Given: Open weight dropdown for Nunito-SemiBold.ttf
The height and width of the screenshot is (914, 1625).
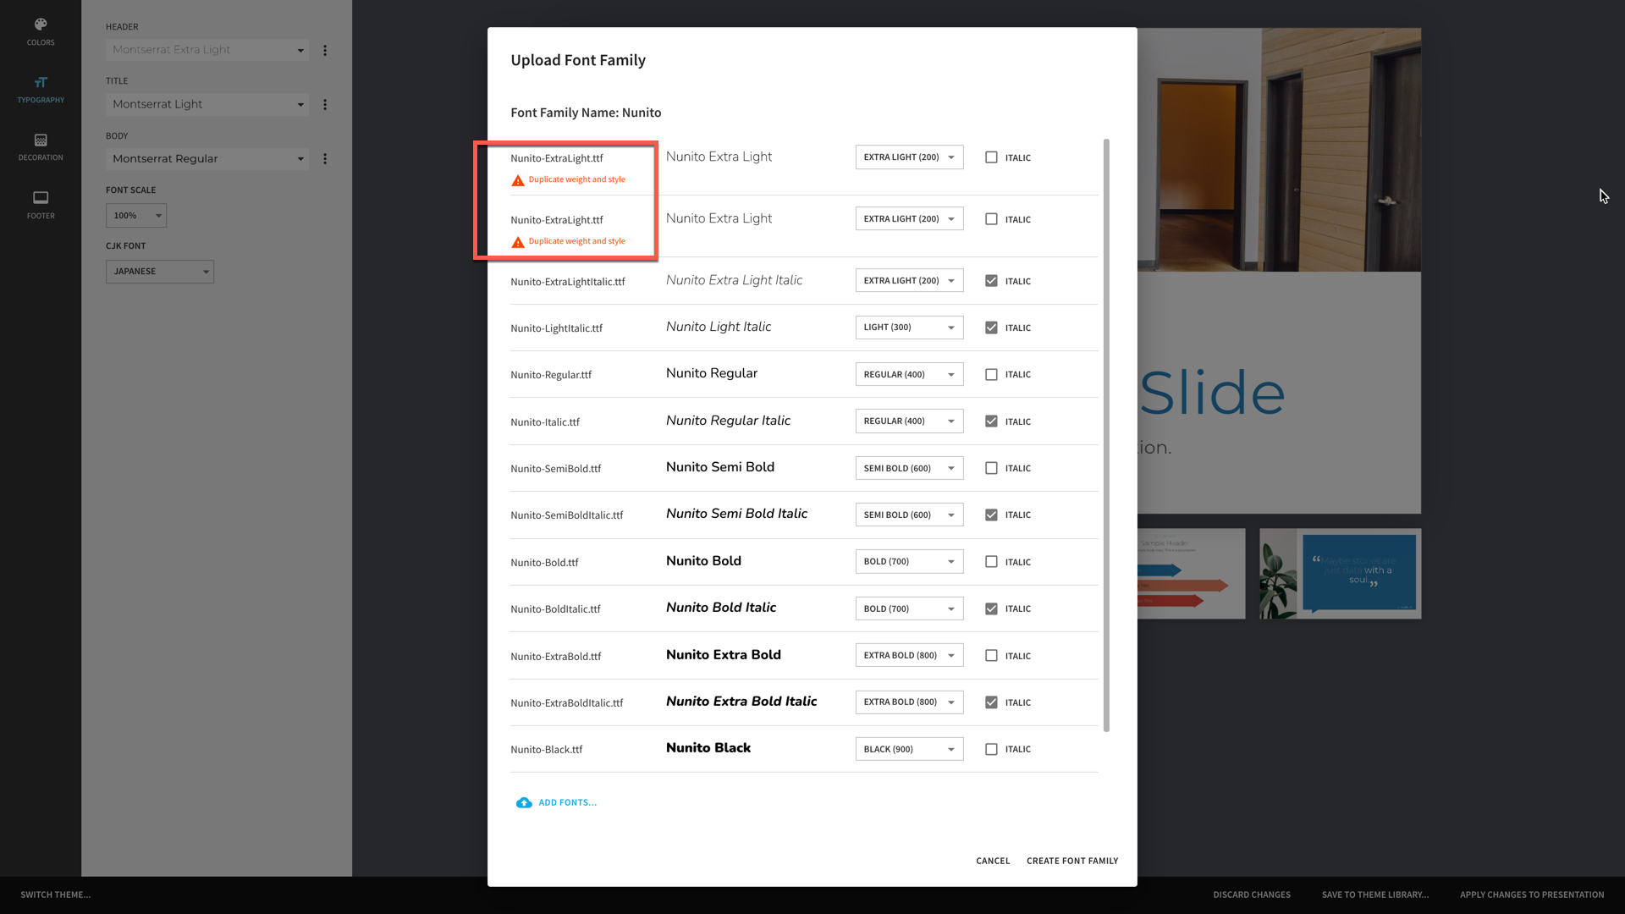Looking at the screenshot, I should [909, 468].
